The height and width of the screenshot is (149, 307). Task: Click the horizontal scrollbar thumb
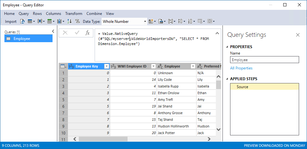click(103, 139)
